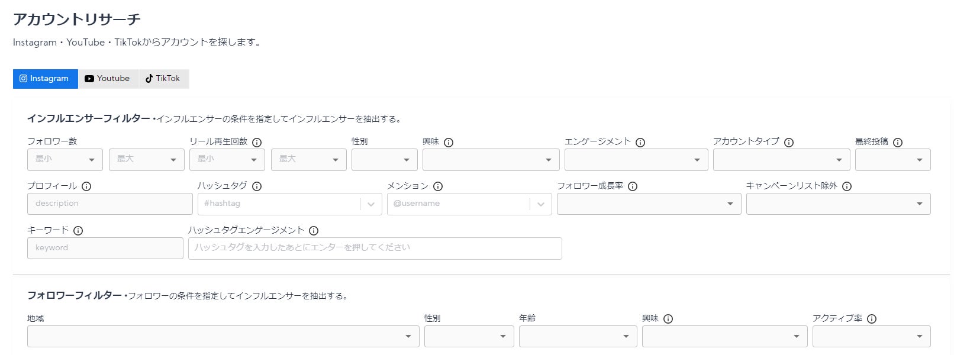Open フォロワー数 最小 dropdown

[x=65, y=160]
